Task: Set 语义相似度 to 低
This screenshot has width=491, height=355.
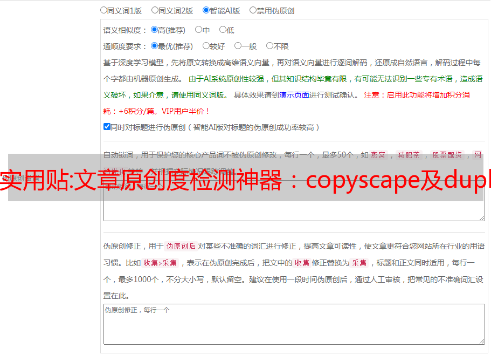Action: click(x=223, y=30)
